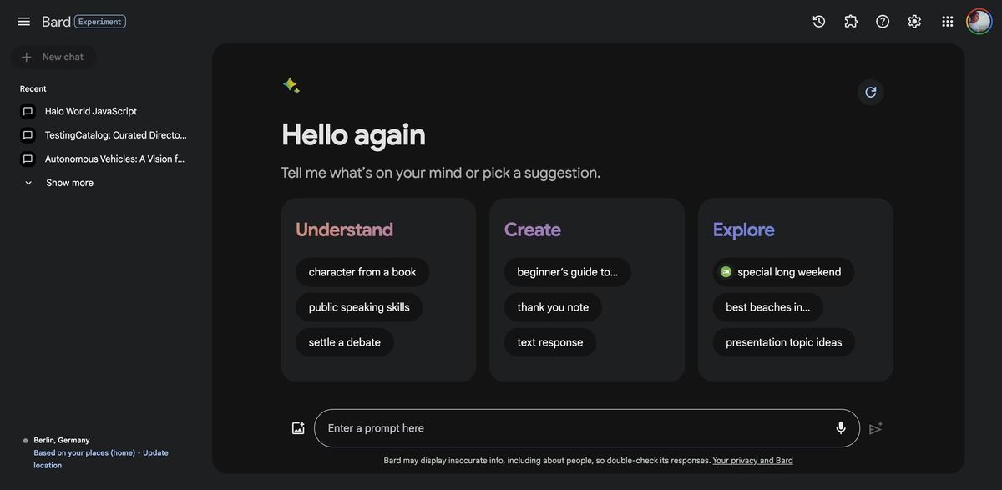Choose the 'thank you note' suggestion
Screen dimensions: 1002x490
tap(553, 307)
